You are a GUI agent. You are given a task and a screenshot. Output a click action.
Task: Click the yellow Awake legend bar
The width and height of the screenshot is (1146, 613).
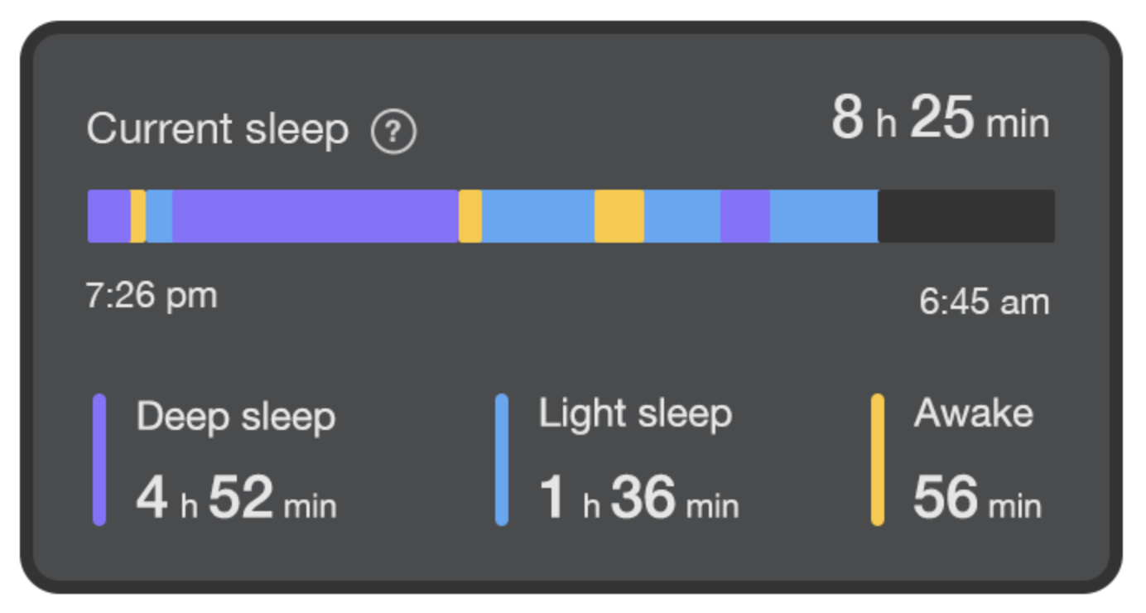coord(877,460)
